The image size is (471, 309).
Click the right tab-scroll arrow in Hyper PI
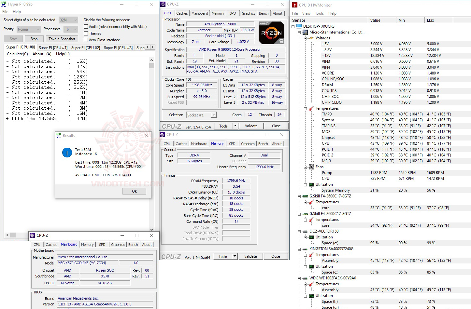pyautogui.click(x=152, y=47)
